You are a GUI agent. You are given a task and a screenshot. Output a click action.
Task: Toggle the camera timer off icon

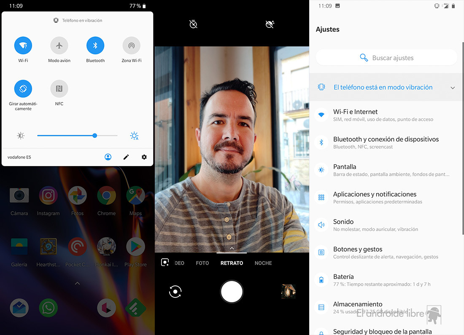click(193, 24)
